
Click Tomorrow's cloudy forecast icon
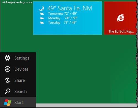coord(42,14)
